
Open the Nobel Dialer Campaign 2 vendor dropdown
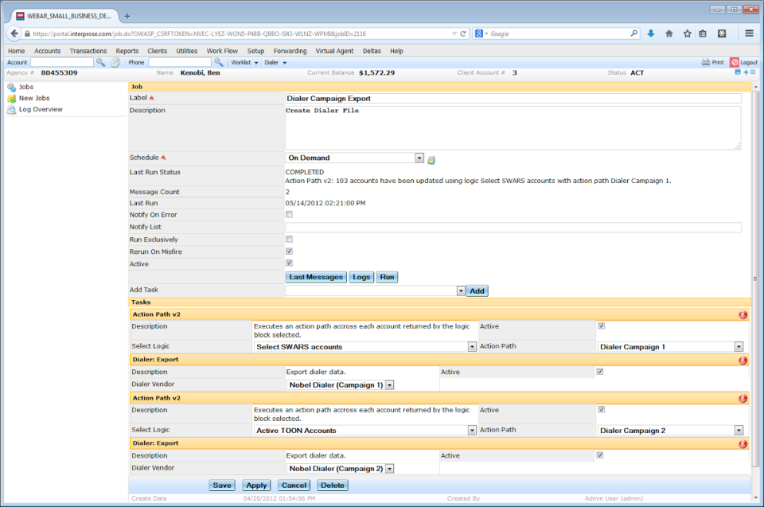pyautogui.click(x=388, y=468)
